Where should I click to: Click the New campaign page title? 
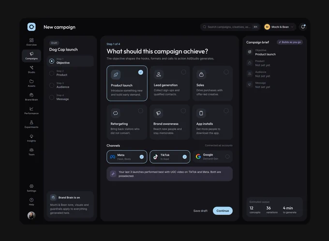point(60,27)
